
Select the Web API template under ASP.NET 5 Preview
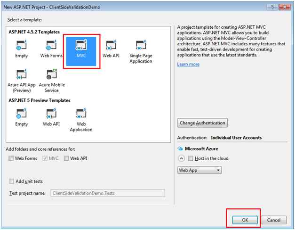click(51, 117)
